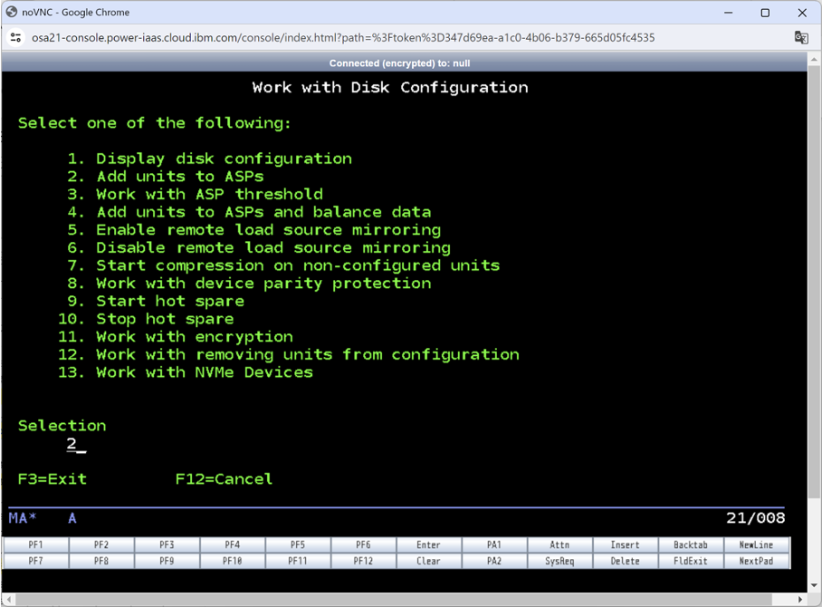Click the PF2 keypad button
The height and width of the screenshot is (607, 822).
(x=101, y=544)
